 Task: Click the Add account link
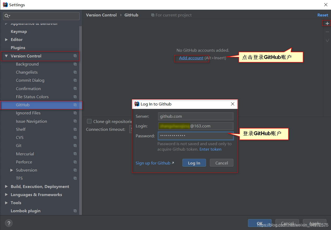pyautogui.click(x=191, y=58)
